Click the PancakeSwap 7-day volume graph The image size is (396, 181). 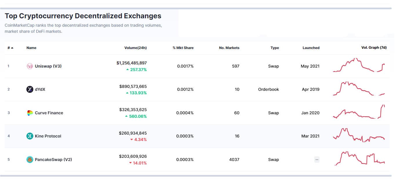coord(359,158)
